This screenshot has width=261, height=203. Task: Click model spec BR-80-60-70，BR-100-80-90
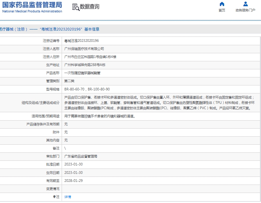point(87,89)
